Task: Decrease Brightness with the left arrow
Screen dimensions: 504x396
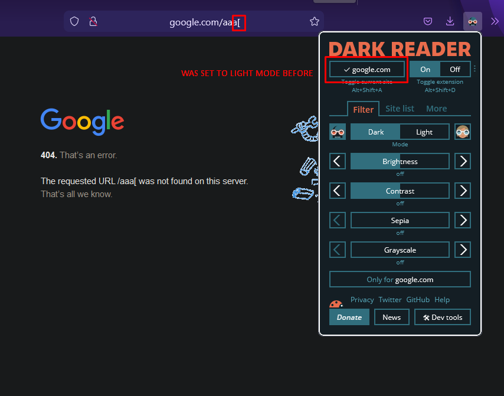Action: pyautogui.click(x=337, y=161)
